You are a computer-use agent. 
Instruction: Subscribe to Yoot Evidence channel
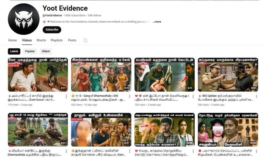[x=52, y=30]
